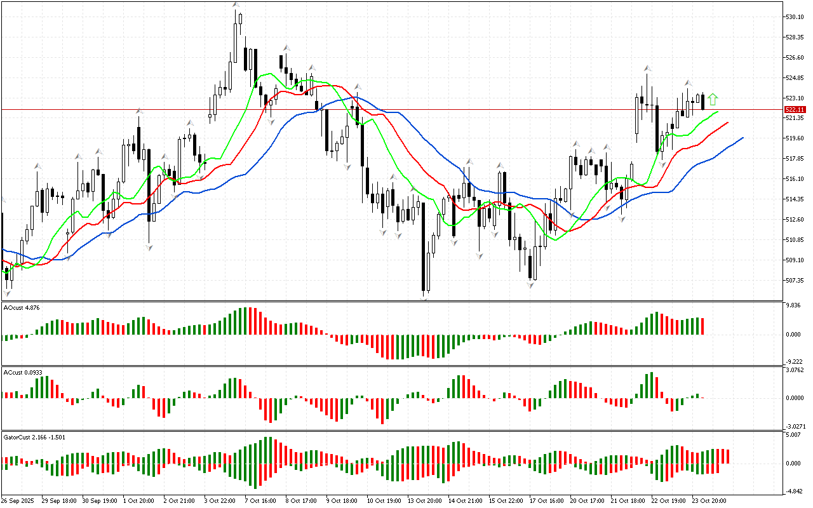Click the right end of the green Alligator line

click(x=718, y=112)
